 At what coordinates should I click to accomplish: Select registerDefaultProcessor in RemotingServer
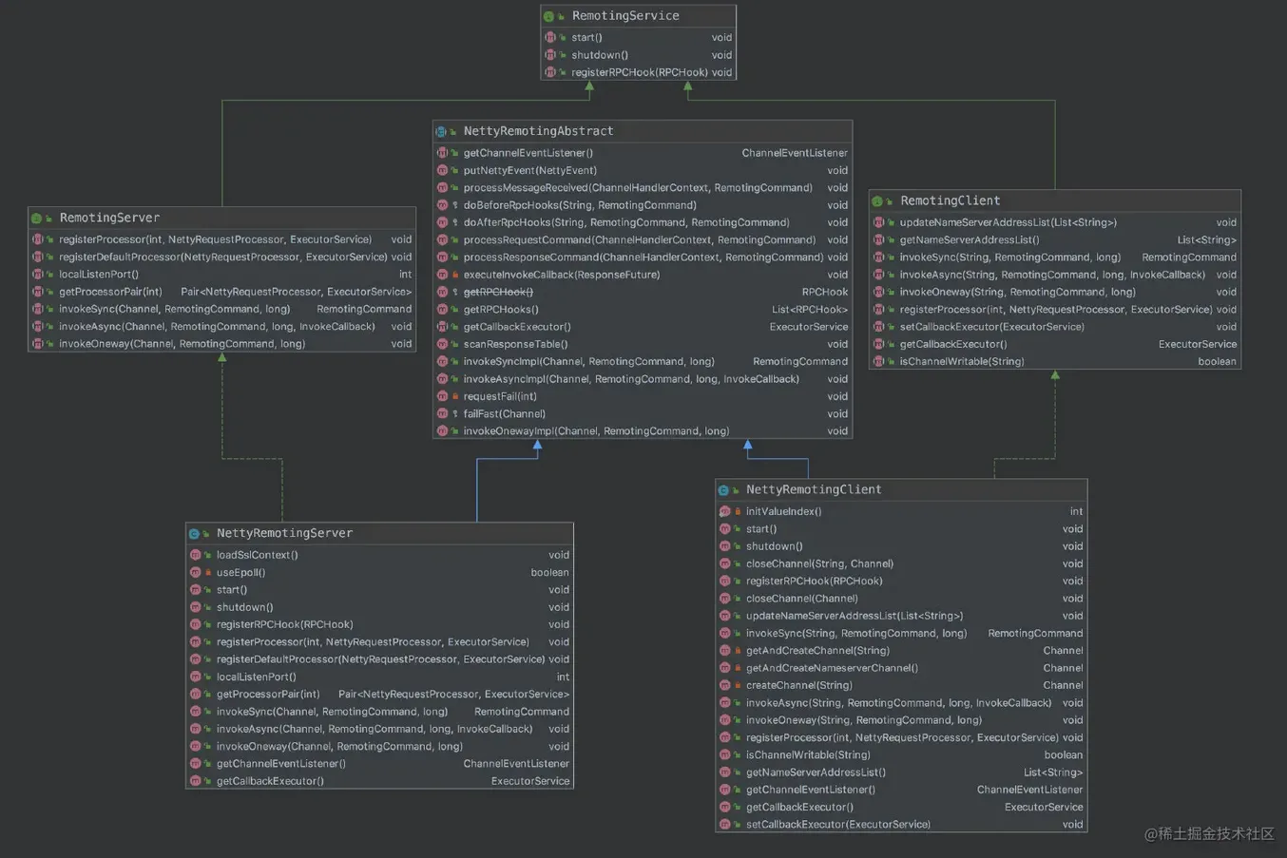(x=222, y=257)
